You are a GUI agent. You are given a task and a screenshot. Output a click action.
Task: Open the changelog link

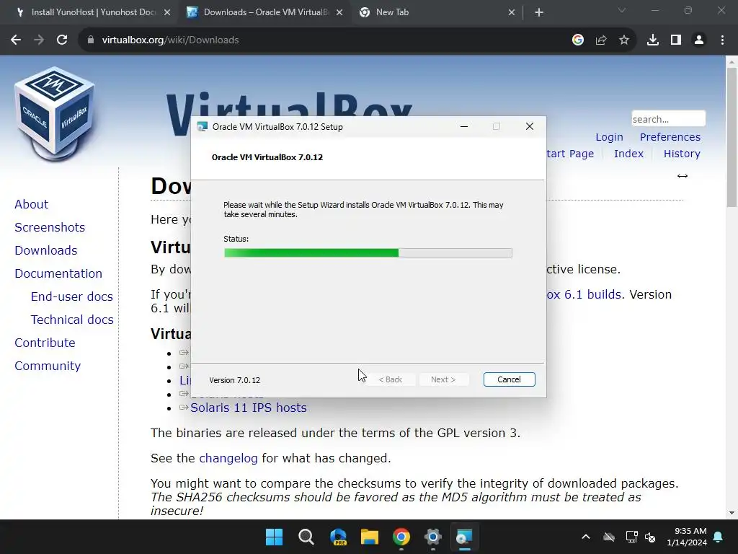[x=228, y=458]
